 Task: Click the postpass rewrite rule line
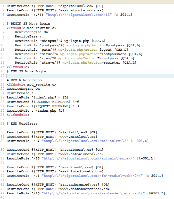[x=78, y=45]
